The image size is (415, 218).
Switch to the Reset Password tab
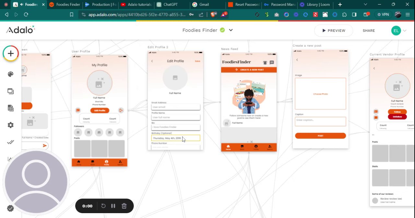tap(243, 5)
